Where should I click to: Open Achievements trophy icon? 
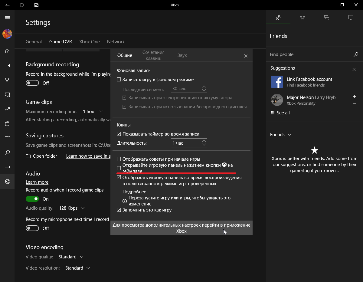pyautogui.click(x=7, y=80)
